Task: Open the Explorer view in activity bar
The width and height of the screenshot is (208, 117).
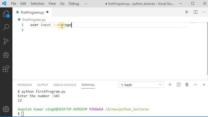Action: (6, 14)
